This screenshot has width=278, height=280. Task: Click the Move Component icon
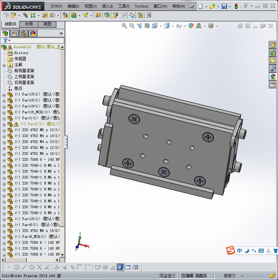pyautogui.click(x=52, y=15)
